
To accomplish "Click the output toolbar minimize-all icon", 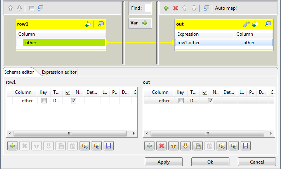I will (206, 8).
